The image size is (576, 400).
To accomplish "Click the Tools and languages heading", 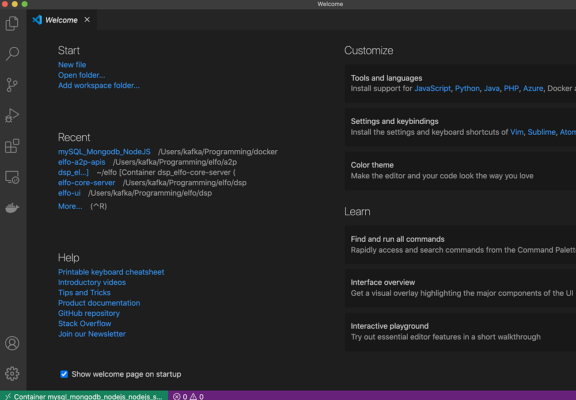I will 386,78.
